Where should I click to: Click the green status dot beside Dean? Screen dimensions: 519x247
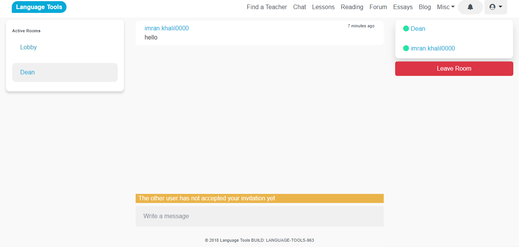click(406, 28)
